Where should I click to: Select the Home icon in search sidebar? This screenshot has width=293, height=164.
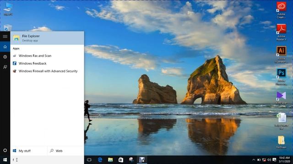5,46
